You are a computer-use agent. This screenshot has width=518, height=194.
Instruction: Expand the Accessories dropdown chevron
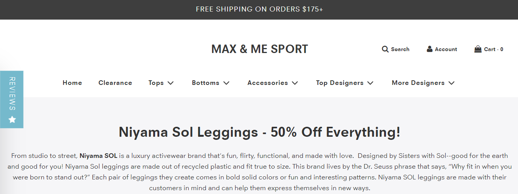tap(295, 83)
